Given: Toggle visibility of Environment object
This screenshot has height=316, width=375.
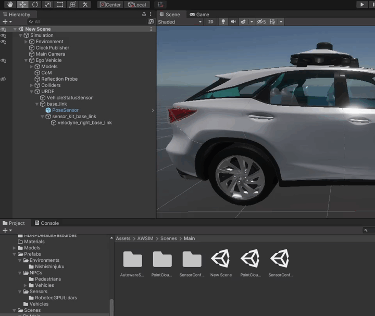Looking at the screenshot, I should coord(3,42).
